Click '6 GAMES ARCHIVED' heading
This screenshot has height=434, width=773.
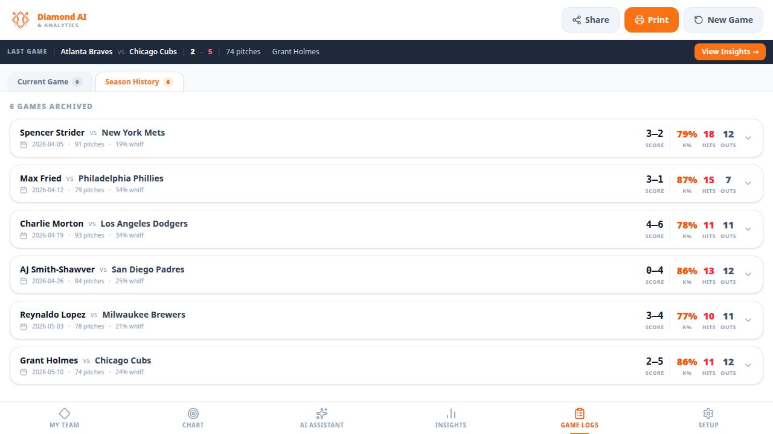click(x=51, y=107)
